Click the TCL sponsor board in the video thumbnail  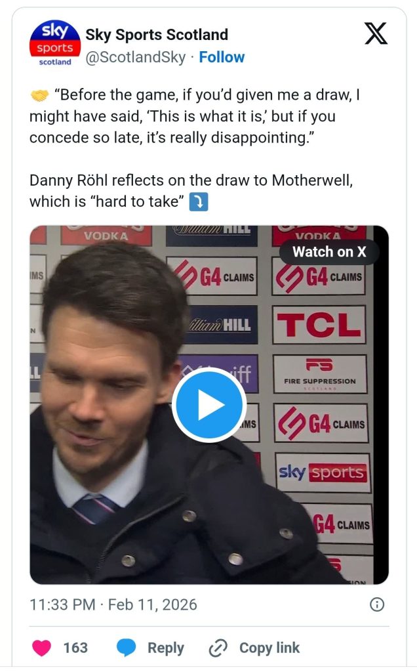click(319, 324)
